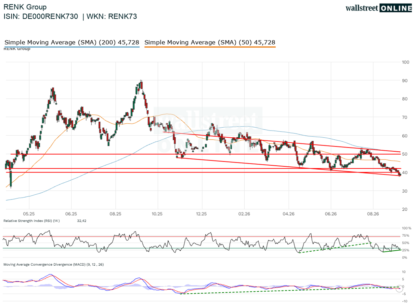Click the 04.26 date label on time axis

(x=288, y=214)
